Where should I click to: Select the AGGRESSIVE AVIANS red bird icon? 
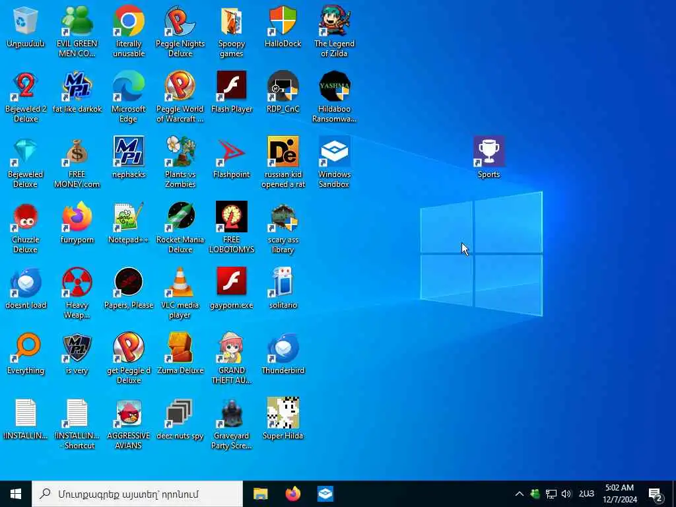click(129, 424)
